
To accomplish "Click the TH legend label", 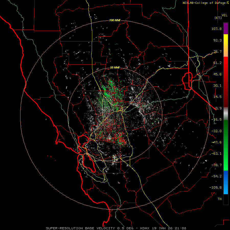I will coord(220,199).
